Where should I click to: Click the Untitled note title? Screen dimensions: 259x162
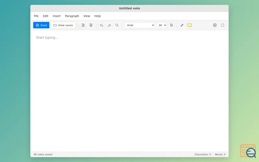[x=129, y=8]
